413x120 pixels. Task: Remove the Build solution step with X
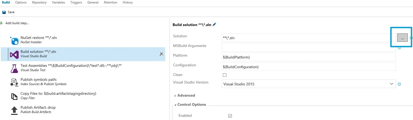click(161, 54)
